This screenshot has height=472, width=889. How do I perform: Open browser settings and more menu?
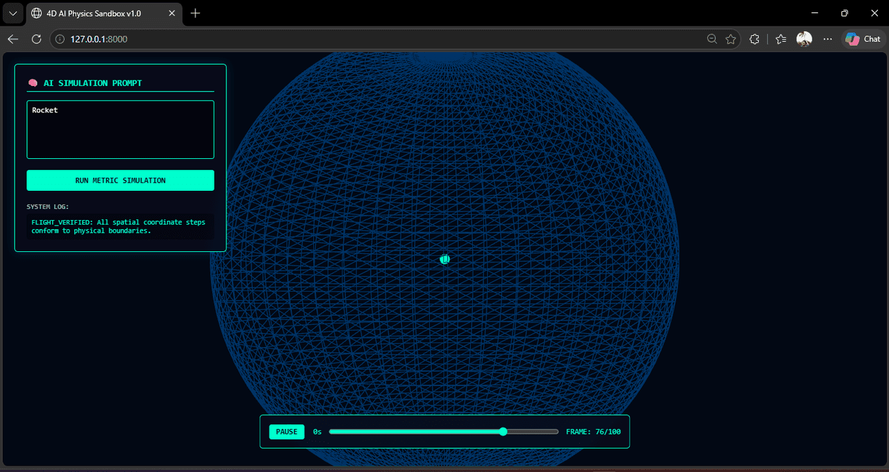pos(827,40)
